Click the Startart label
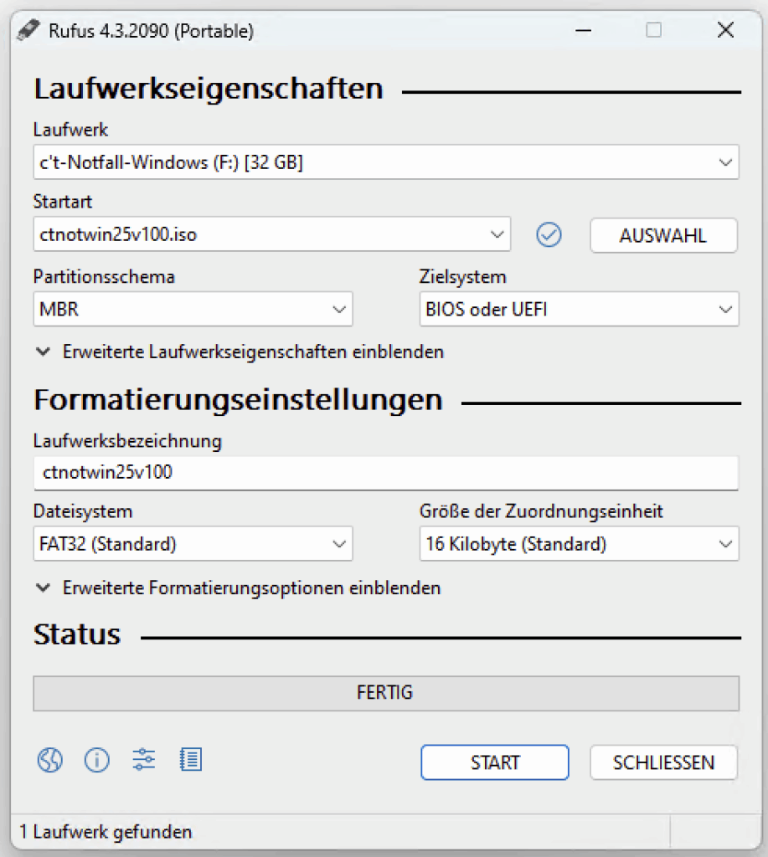768x857 pixels. tap(62, 202)
